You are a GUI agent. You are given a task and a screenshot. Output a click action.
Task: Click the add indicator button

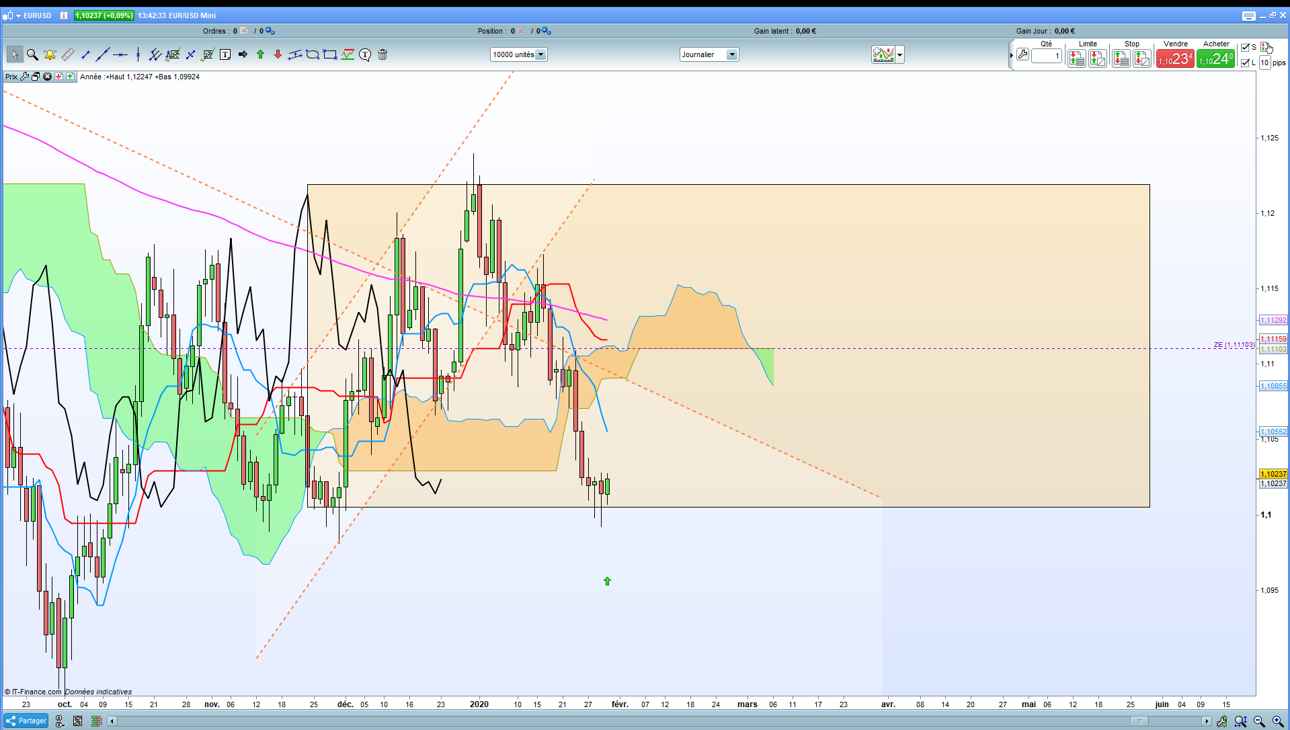click(883, 55)
